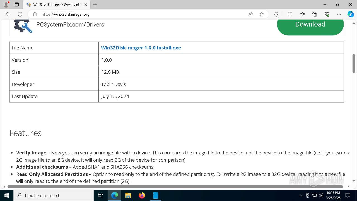Open volume control tray icon
Viewport: 357px width, 201px height.
click(x=321, y=195)
